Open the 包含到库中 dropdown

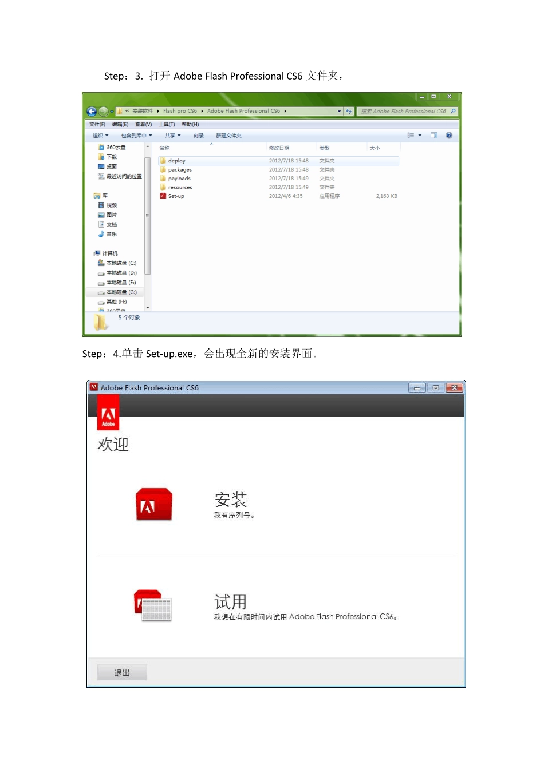pyautogui.click(x=137, y=136)
